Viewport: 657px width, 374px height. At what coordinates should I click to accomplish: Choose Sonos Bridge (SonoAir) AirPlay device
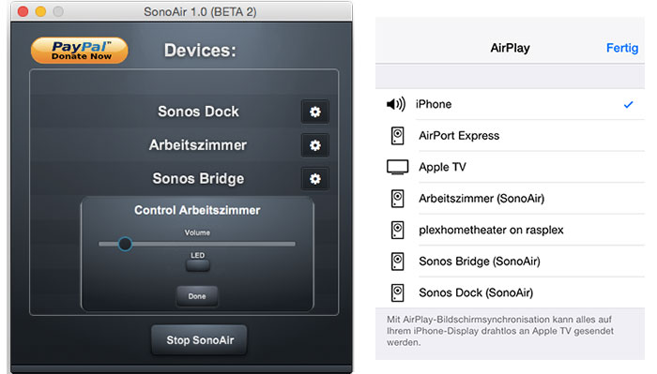point(510,261)
